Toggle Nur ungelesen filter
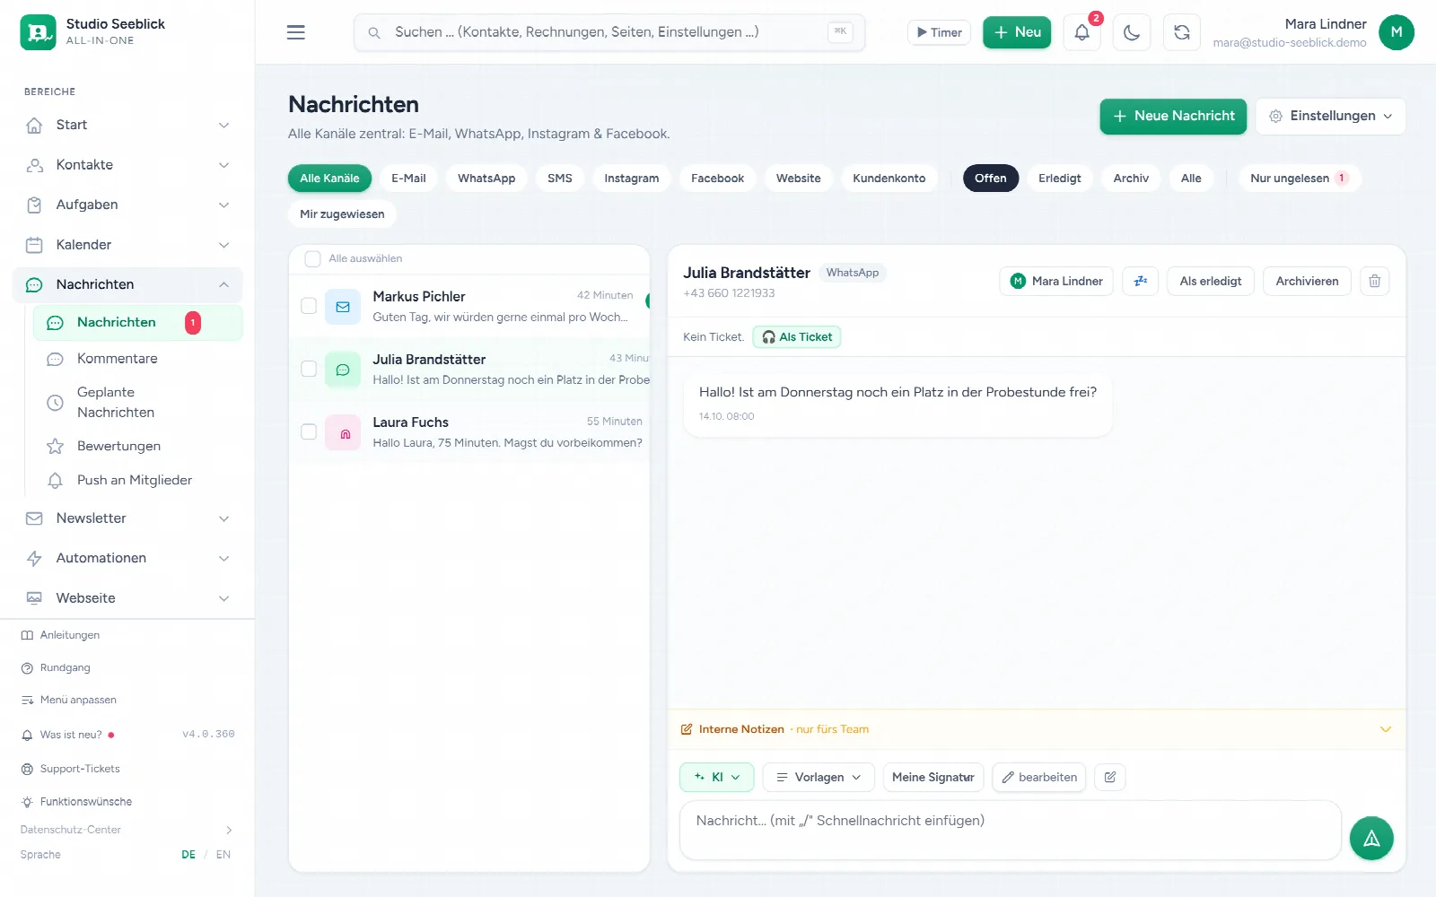This screenshot has height=897, width=1436. point(1299,178)
